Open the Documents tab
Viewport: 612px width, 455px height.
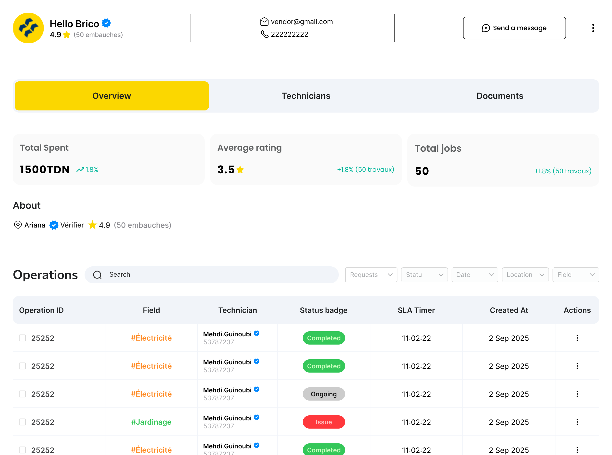(x=500, y=96)
